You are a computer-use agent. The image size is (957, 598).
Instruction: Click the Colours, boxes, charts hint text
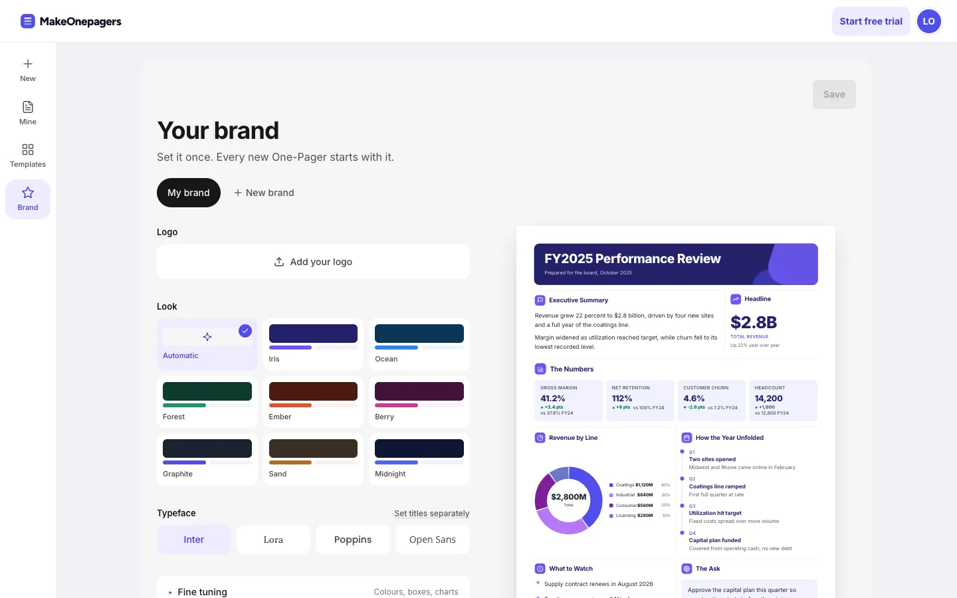(416, 592)
